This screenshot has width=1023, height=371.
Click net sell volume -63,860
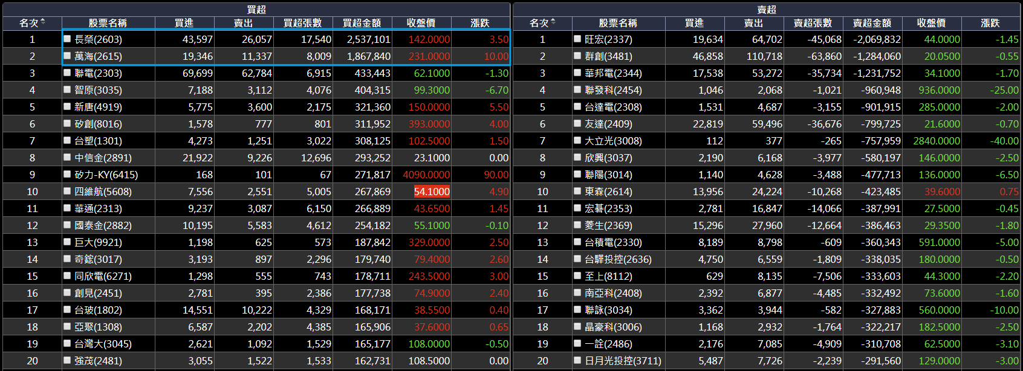pyautogui.click(x=824, y=56)
